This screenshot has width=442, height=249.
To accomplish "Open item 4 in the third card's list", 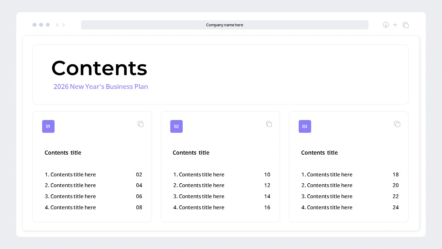I will pos(327,207).
